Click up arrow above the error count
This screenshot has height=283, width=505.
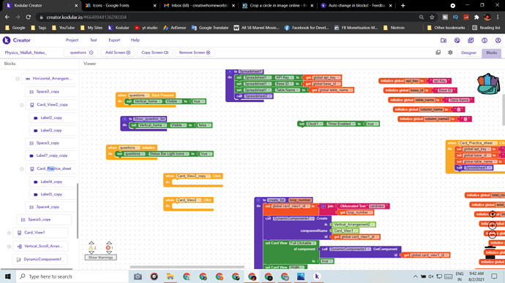coord(109,243)
